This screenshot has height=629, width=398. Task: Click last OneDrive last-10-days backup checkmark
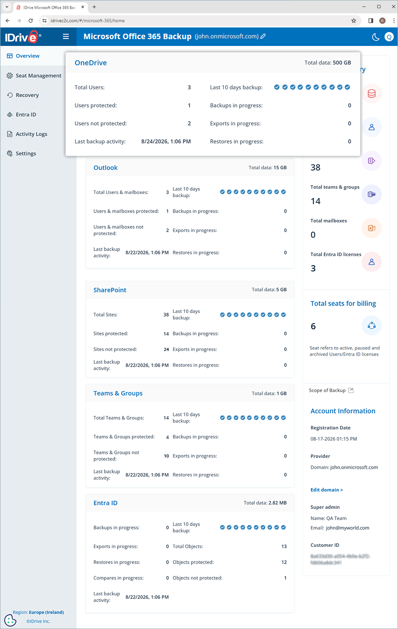pyautogui.click(x=348, y=87)
